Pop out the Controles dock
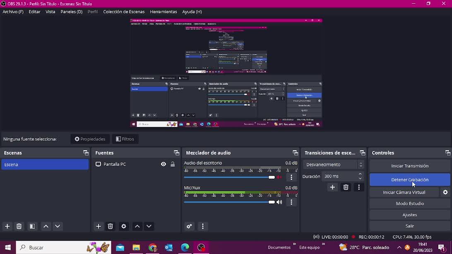The width and height of the screenshot is (452, 254). [448, 153]
